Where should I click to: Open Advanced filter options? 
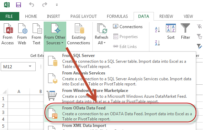(x=199, y=46)
